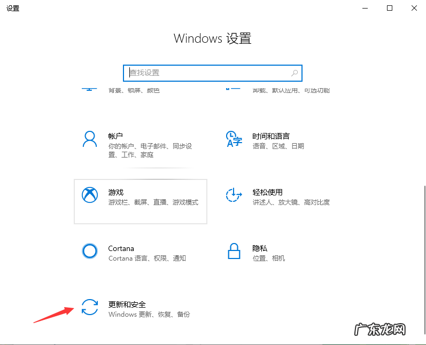
Task: Open the 时间和语言 settings heading
Action: click(x=271, y=136)
